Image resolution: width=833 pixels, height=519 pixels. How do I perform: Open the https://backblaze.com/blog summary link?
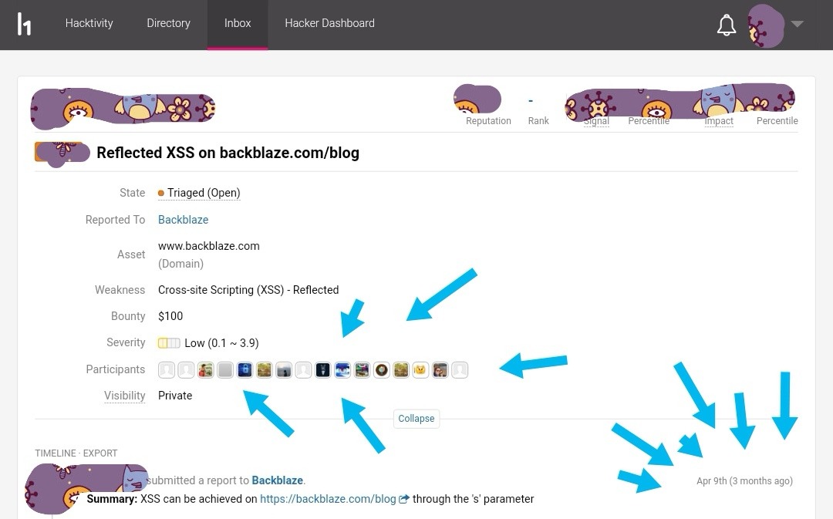coord(328,499)
